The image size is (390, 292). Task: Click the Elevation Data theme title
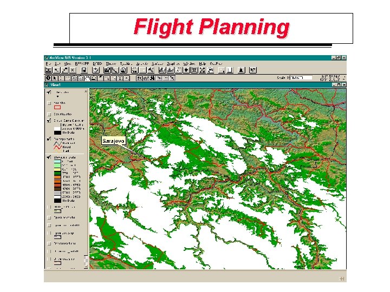[x=64, y=157]
